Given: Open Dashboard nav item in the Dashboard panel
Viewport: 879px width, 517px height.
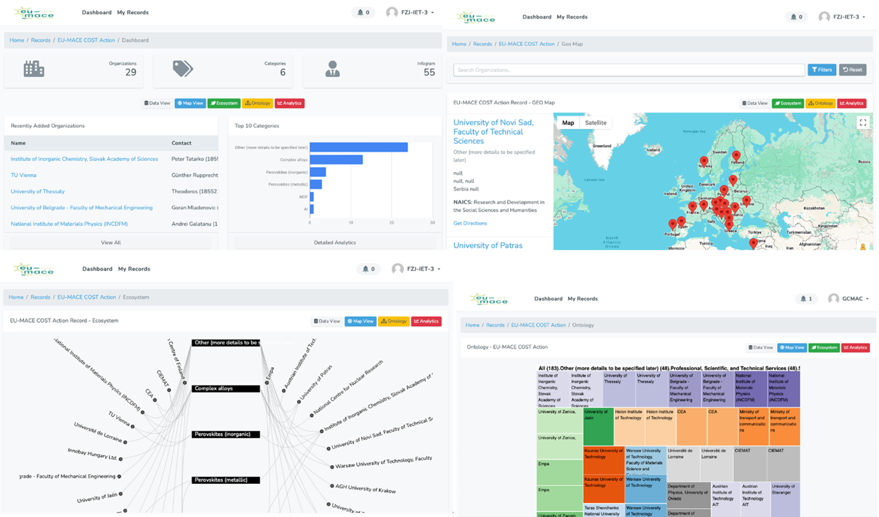Looking at the screenshot, I should point(97,12).
